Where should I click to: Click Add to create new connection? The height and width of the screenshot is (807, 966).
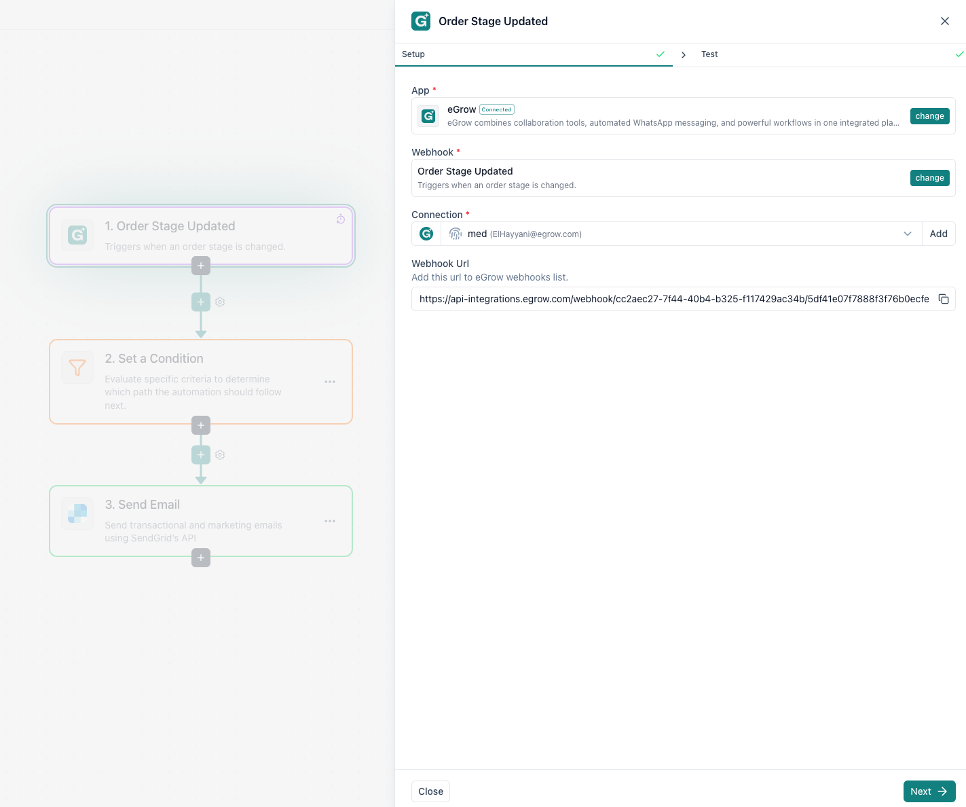pos(938,234)
